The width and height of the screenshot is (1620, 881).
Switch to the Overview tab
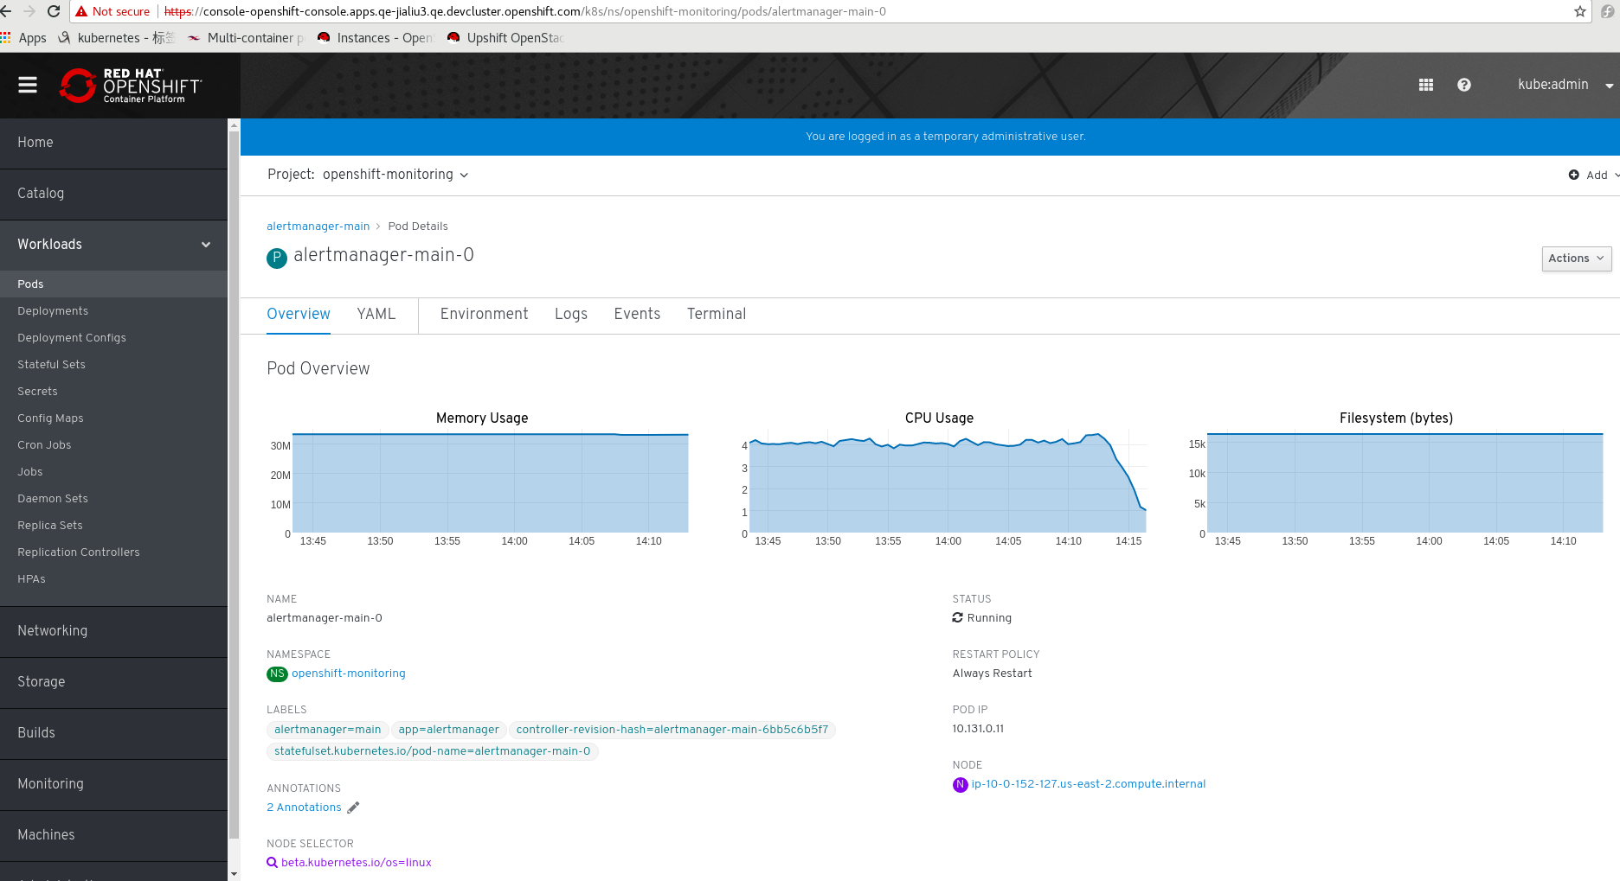[299, 314]
